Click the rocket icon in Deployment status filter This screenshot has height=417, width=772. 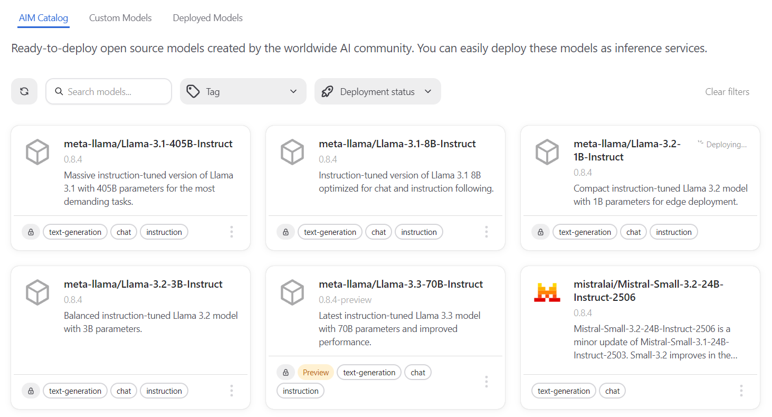[327, 91]
